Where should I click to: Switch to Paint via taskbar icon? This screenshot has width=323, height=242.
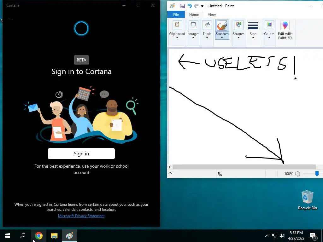coord(69,236)
